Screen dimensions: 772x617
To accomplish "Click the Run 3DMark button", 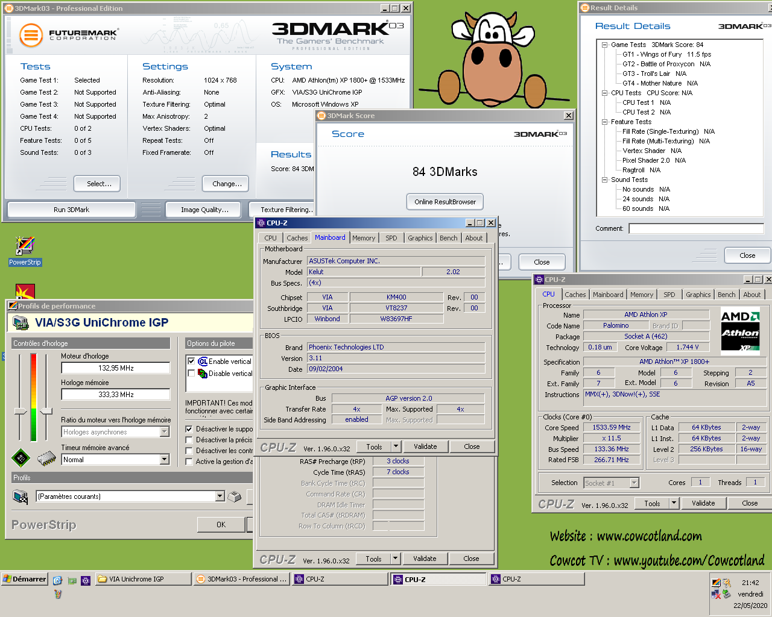I will pos(71,210).
